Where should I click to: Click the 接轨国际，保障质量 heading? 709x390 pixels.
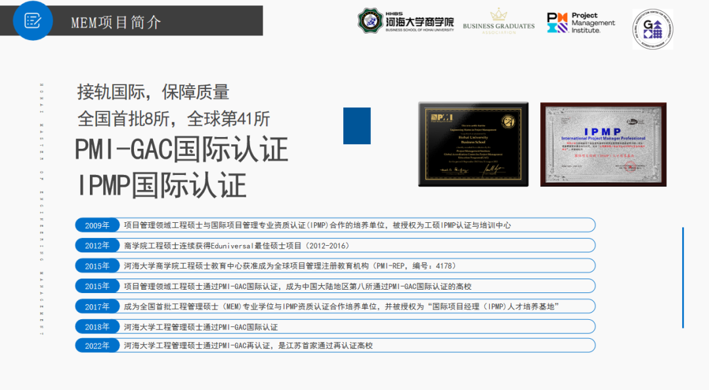click(153, 92)
